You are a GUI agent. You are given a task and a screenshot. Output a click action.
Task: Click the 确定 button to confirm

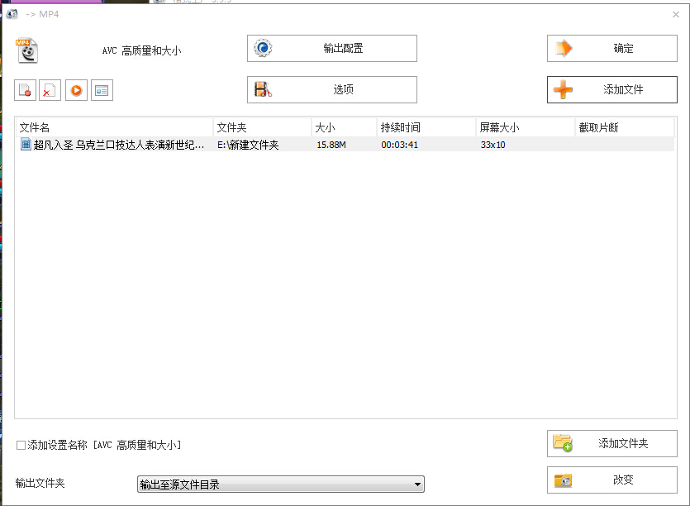(611, 48)
